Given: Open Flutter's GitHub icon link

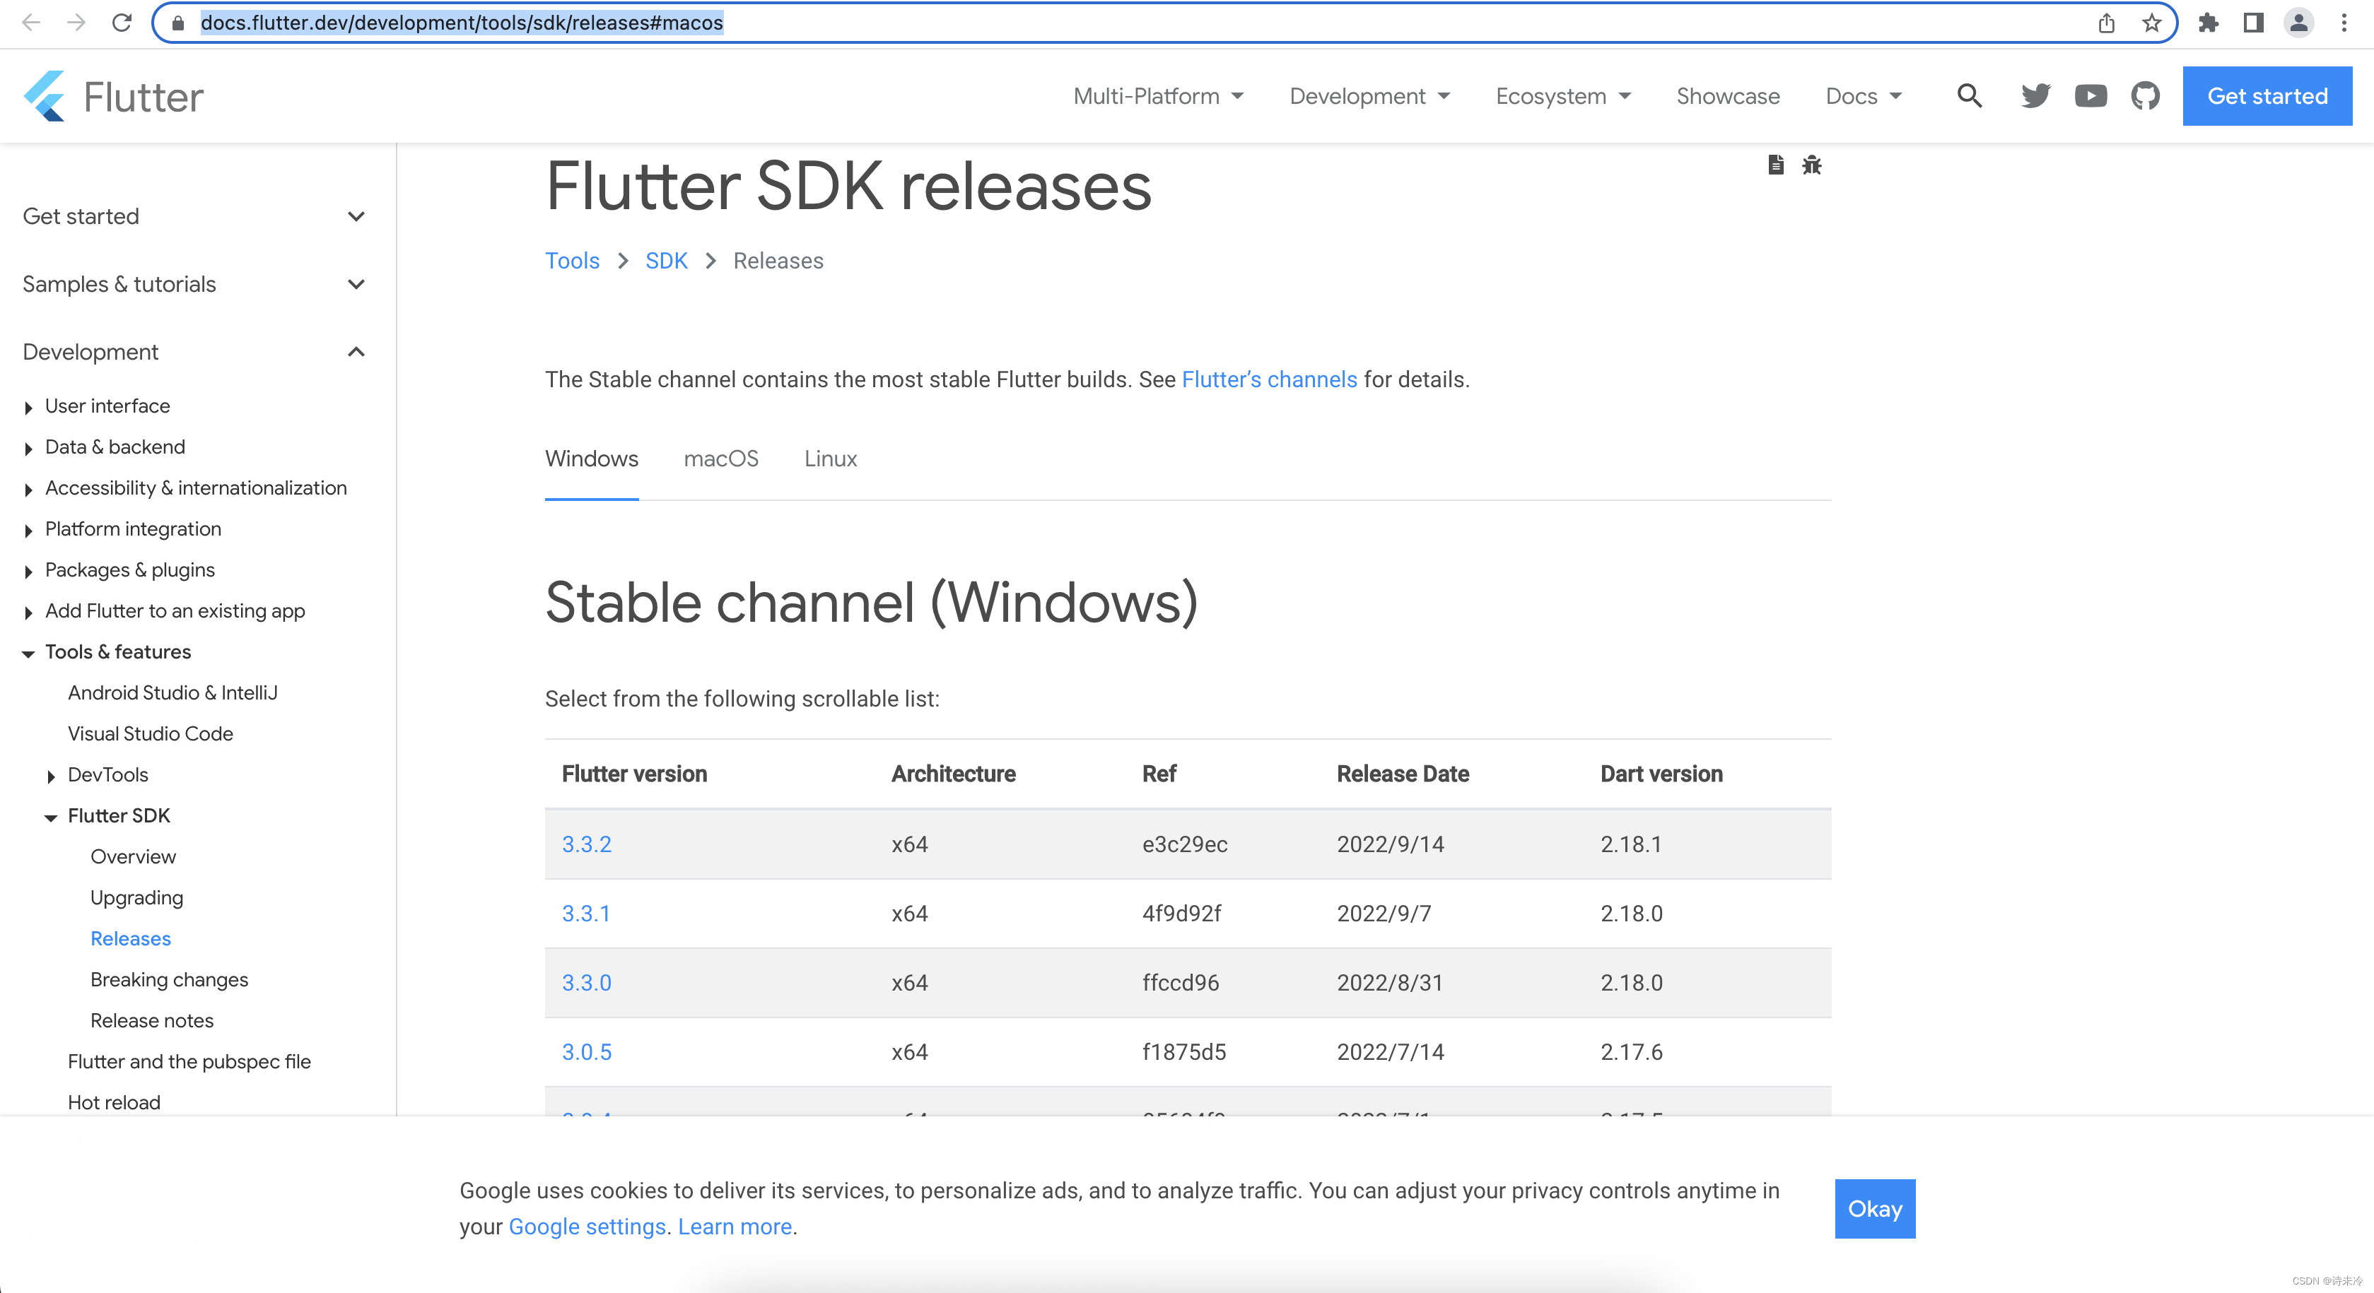Looking at the screenshot, I should click(x=2146, y=96).
